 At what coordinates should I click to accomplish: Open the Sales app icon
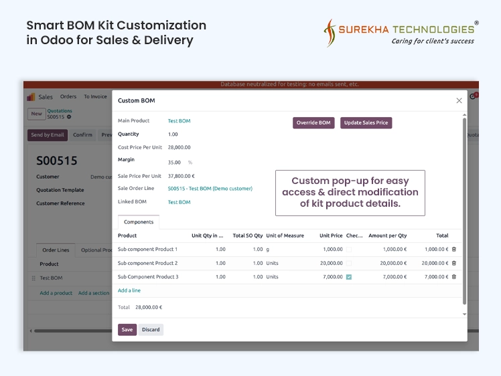point(32,97)
